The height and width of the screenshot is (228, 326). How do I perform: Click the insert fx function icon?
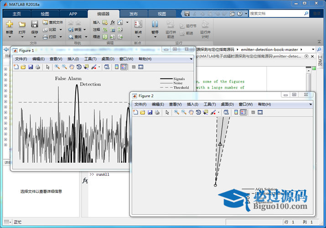[x=113, y=22]
